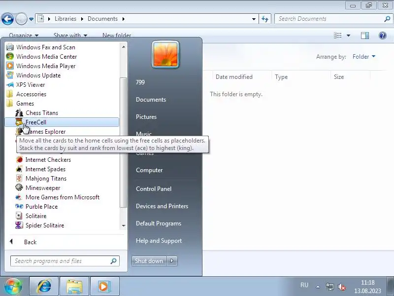Click Libraries in the address bar
This screenshot has width=394, height=296.
click(x=66, y=19)
